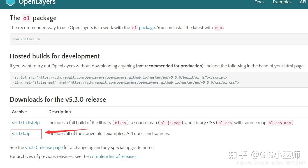308x168 pixels.
Task: Click 'not recommended for production' bold text
Action: (170, 66)
